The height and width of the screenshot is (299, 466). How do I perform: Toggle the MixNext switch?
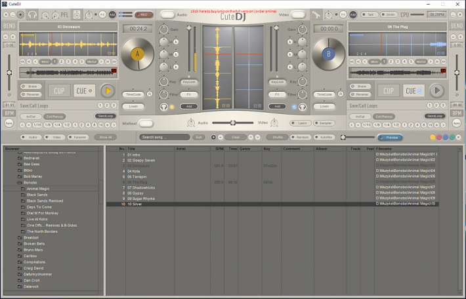[x=146, y=123]
